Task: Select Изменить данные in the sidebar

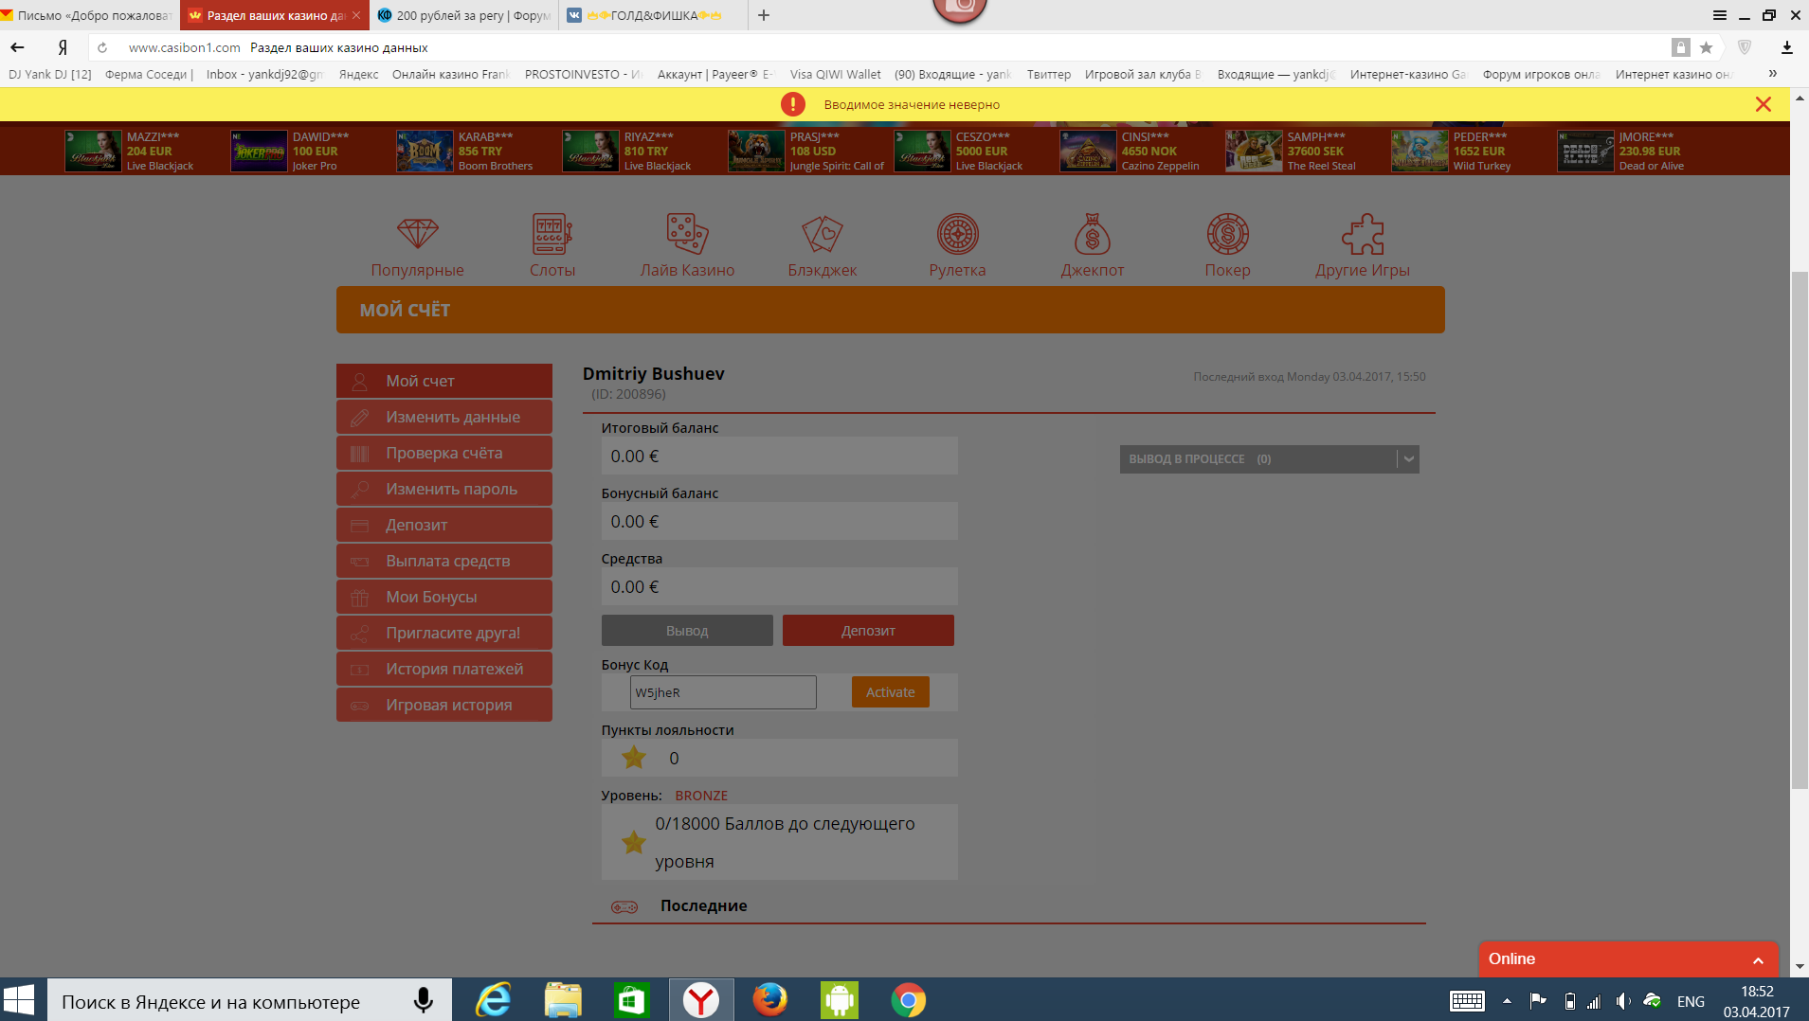Action: (x=443, y=417)
